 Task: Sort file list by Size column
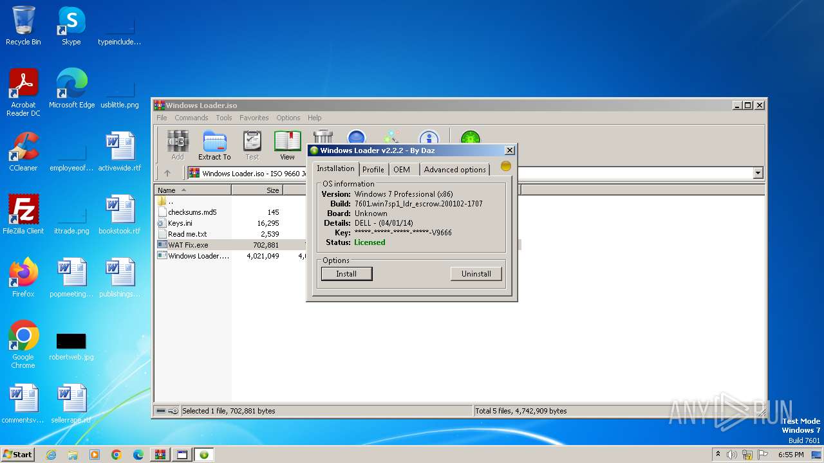click(257, 190)
